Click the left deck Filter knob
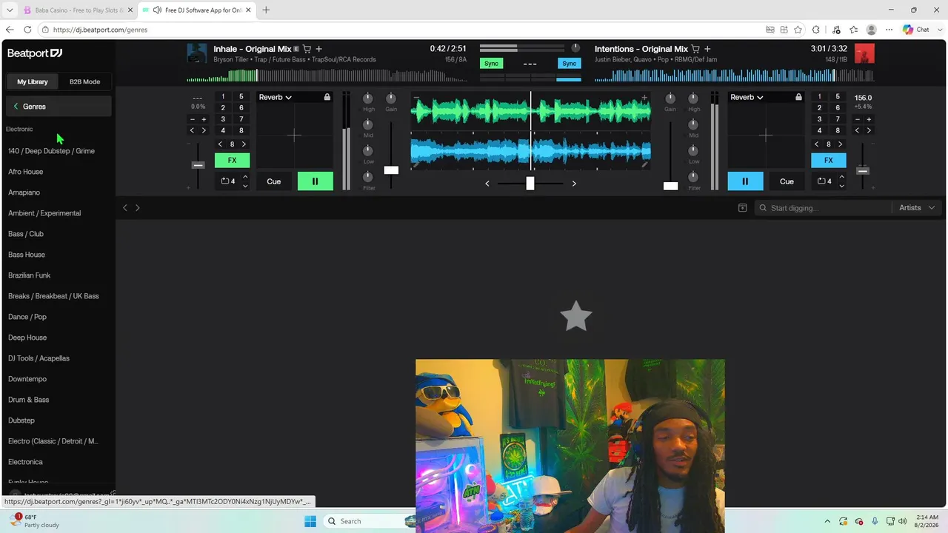 click(x=368, y=176)
